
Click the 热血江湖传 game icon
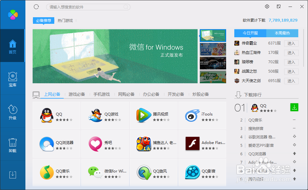click(237, 53)
